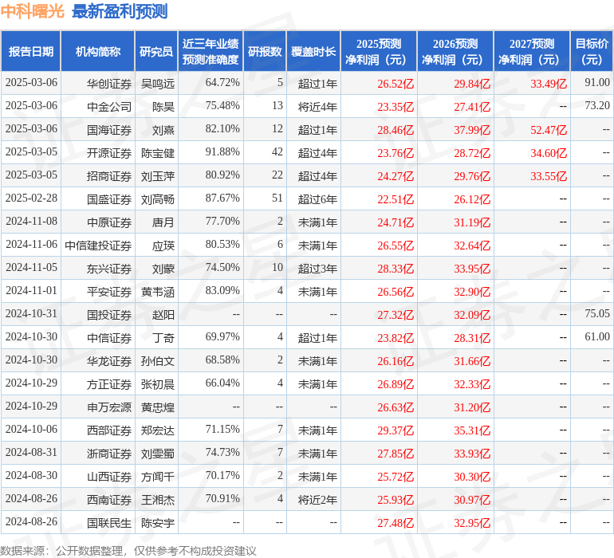Screen dimensions: 614x558
Task: Click researcher name 应瑛
Action: coord(163,246)
